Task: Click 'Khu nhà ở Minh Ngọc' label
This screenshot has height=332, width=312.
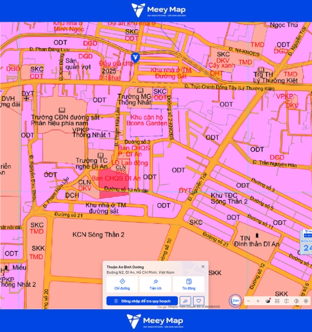Action: pyautogui.click(x=68, y=27)
